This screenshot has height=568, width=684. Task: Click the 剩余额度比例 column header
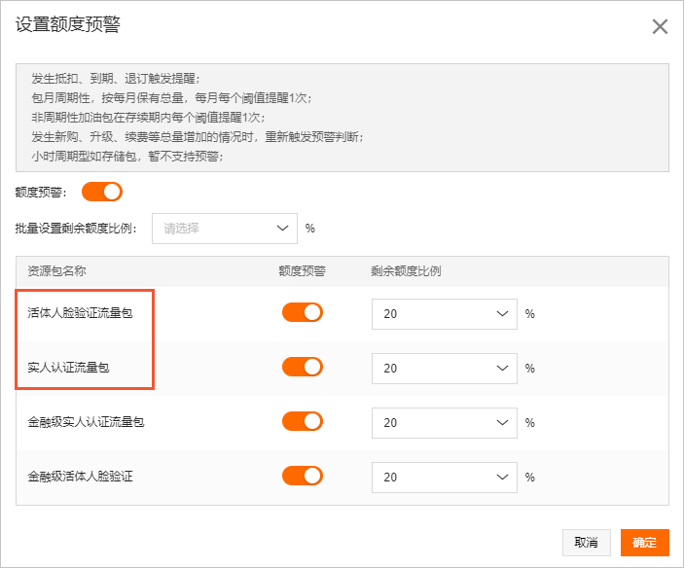pyautogui.click(x=406, y=271)
